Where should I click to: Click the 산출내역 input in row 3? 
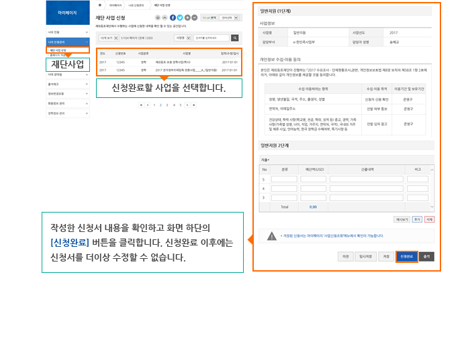(367, 198)
